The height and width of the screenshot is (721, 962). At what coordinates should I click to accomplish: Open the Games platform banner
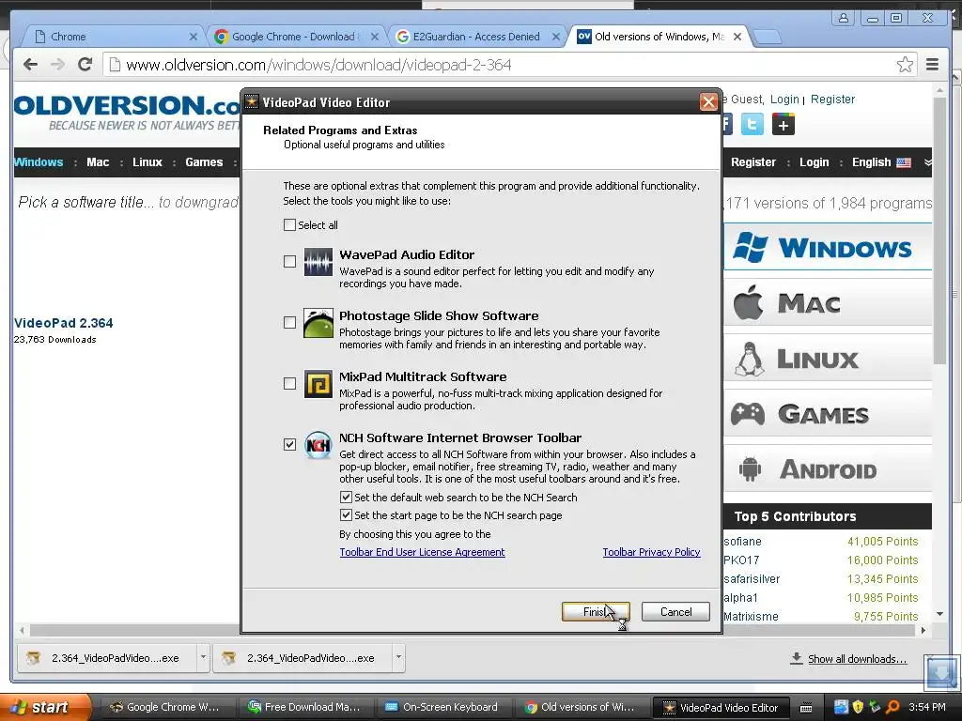(828, 414)
